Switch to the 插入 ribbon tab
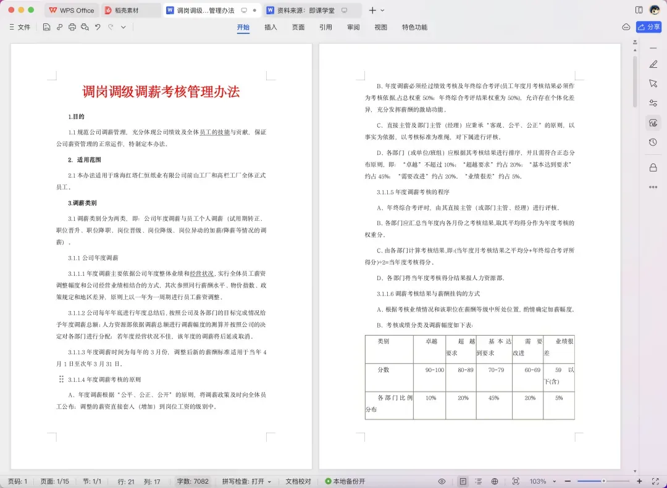Screen dimensions: 667x488 pos(271,27)
